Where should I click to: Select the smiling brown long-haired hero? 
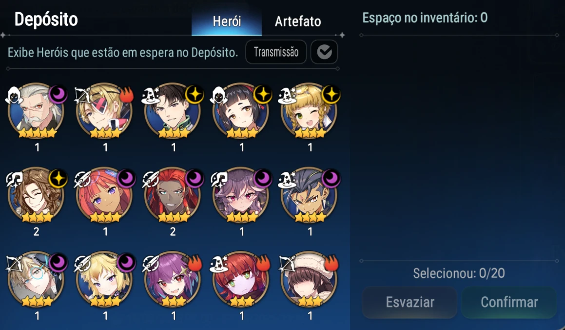click(x=36, y=195)
